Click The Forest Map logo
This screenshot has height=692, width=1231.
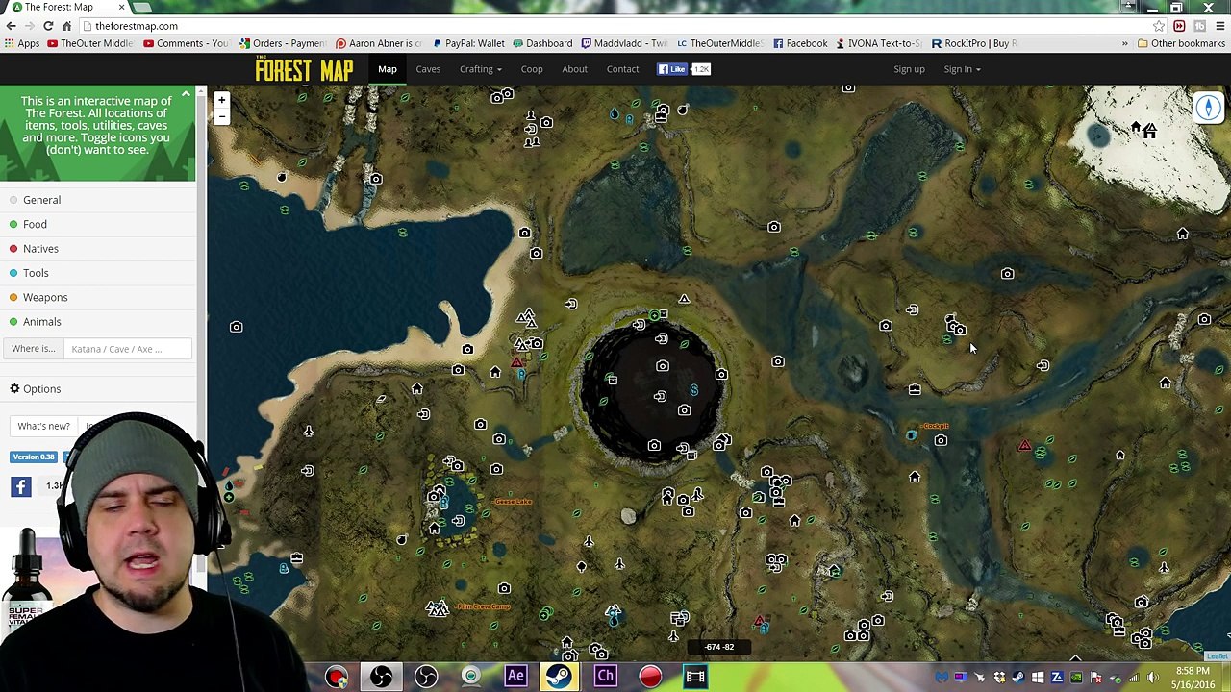click(304, 69)
